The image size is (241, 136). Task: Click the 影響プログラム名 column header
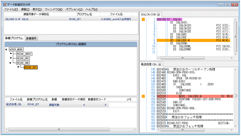point(37,99)
